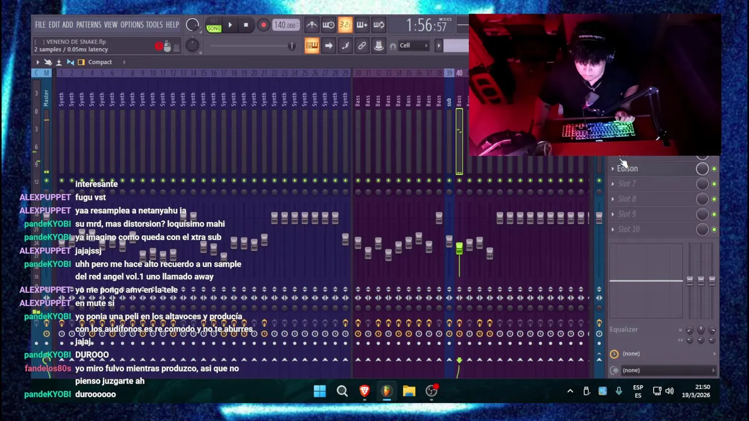The image size is (749, 421).
Task: Toggle the loop recording icon
Action: (379, 25)
